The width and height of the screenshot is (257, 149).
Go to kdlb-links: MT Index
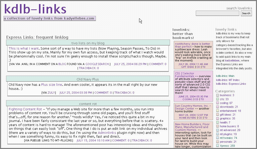pyautogui.click(x=228, y=80)
